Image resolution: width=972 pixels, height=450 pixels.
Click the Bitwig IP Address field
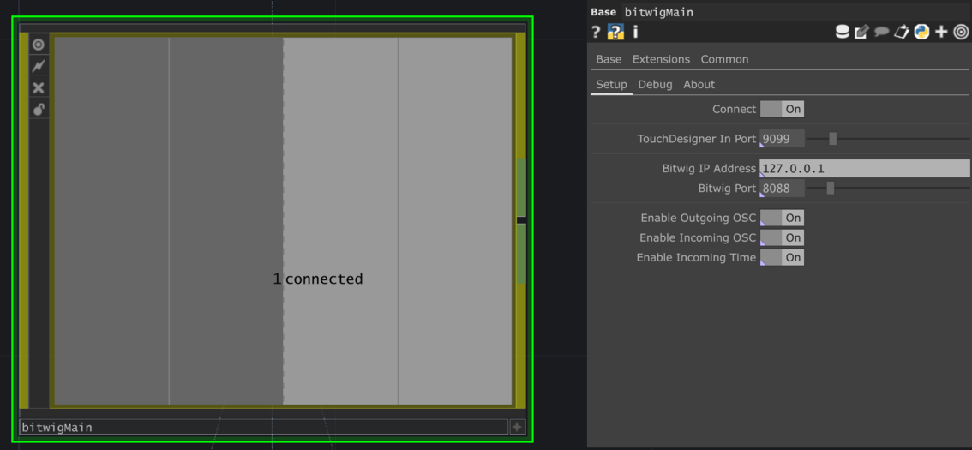pyautogui.click(x=864, y=169)
